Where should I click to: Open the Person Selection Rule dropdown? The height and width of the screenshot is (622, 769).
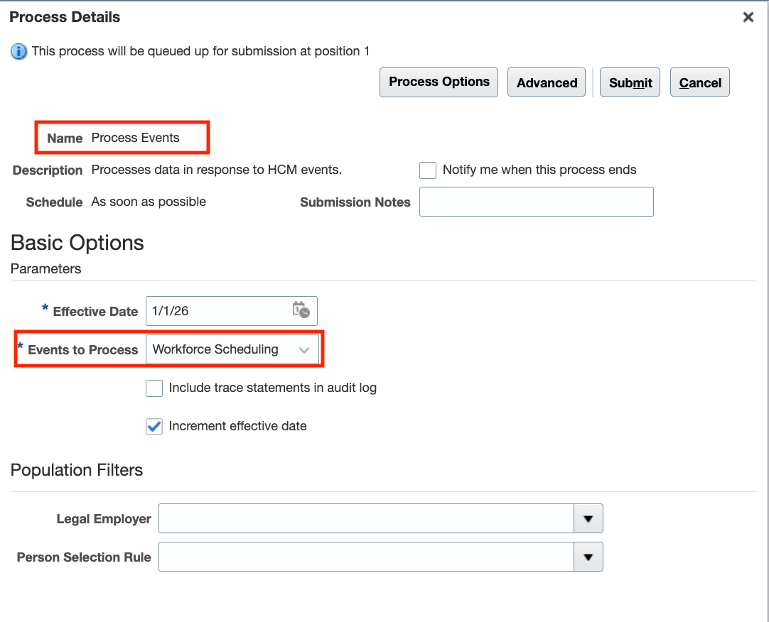tap(588, 557)
